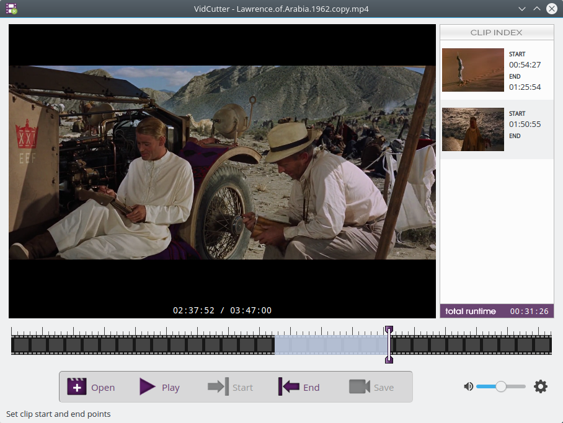
Task: Open a media file with Open button
Action: coord(91,386)
